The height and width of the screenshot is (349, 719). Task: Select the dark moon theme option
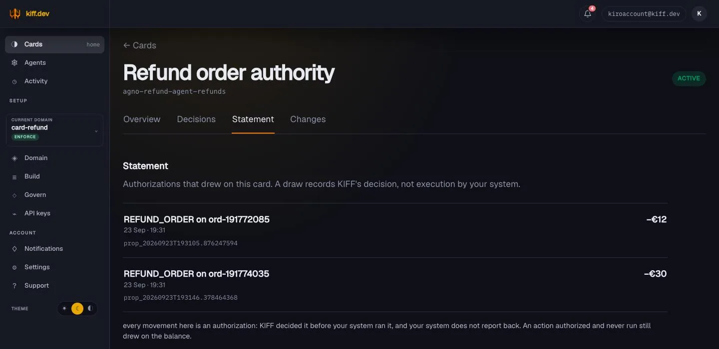[x=77, y=309]
